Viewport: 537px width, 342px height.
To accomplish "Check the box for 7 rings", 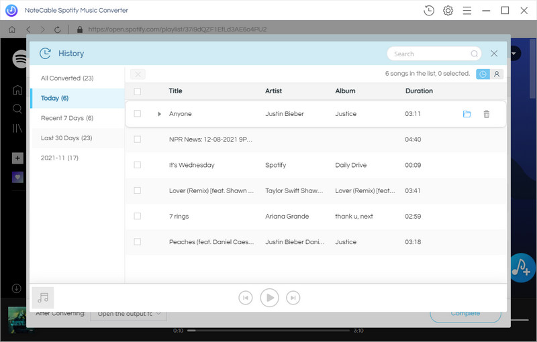I will point(138,216).
